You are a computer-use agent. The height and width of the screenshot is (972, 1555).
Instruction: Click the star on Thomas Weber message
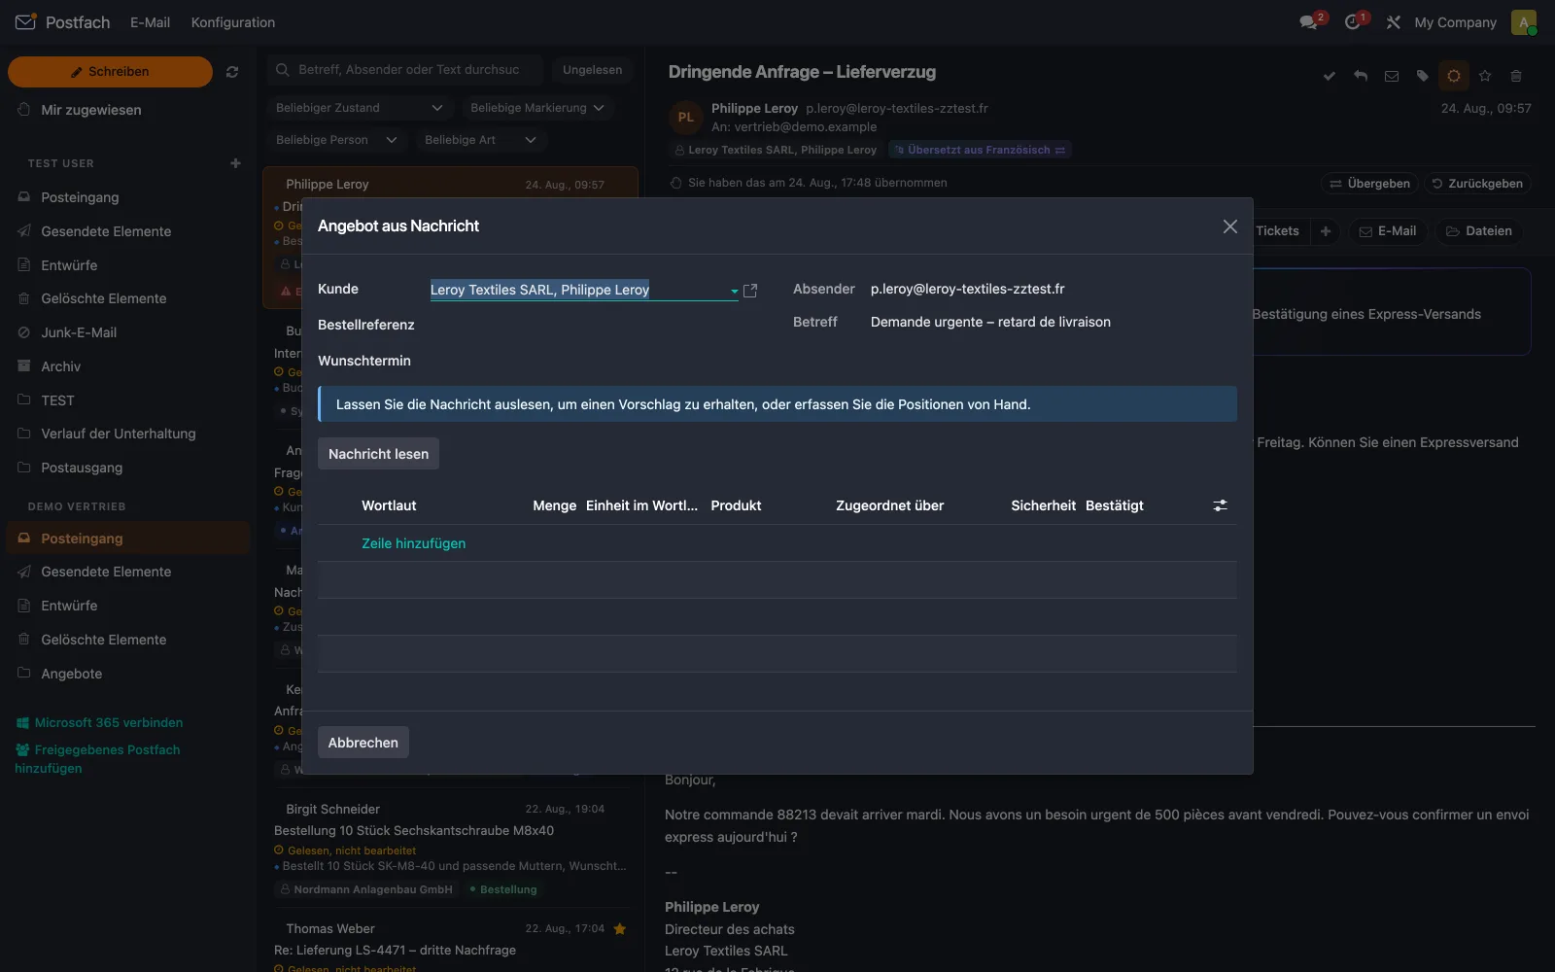(x=619, y=929)
